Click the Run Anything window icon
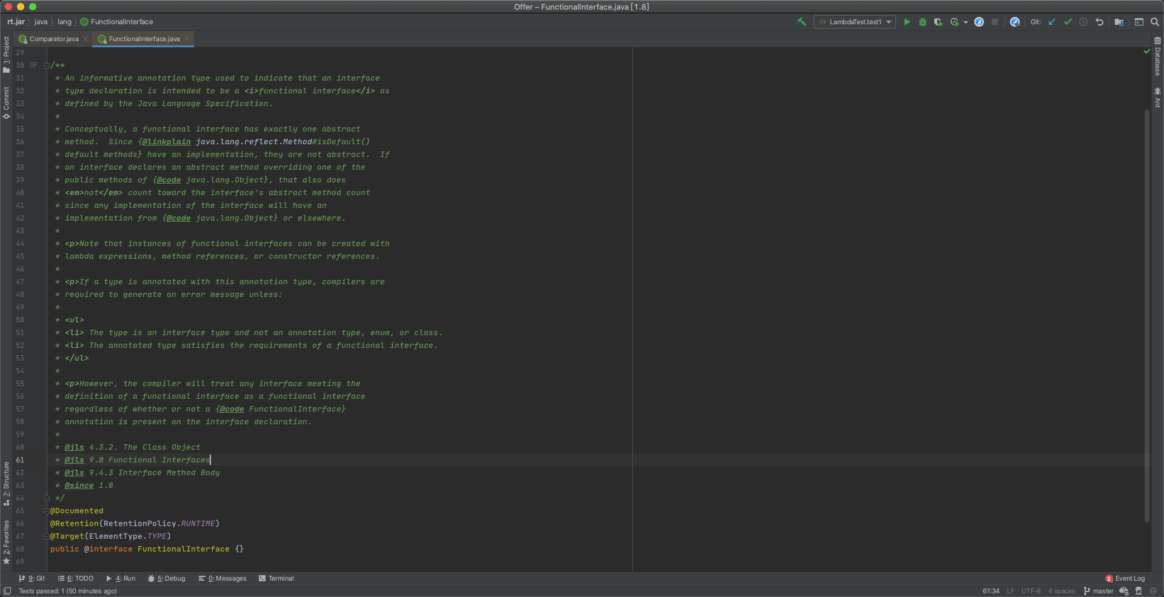The height and width of the screenshot is (597, 1164). click(1139, 22)
